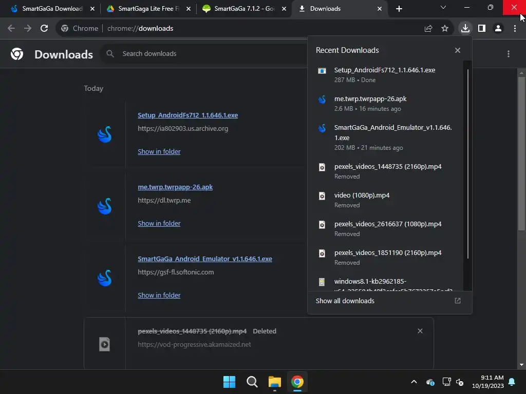Select Setup_AndroidFs712 entry in Recent Downloads popup
Image resolution: width=526 pixels, height=394 pixels.
point(386,75)
